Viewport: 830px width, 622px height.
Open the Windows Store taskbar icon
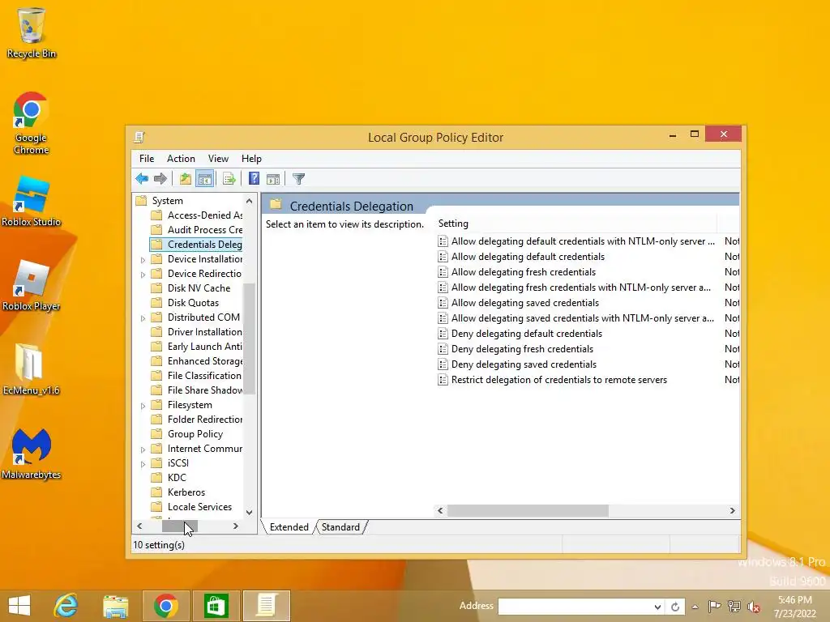tap(216, 606)
